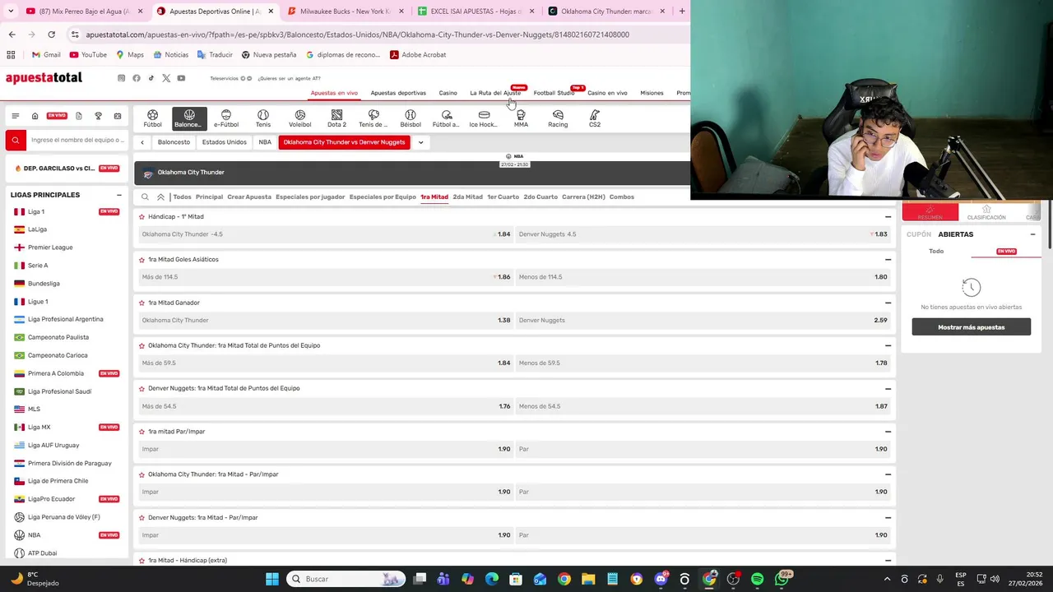Image resolution: width=1053 pixels, height=592 pixels.
Task: Go to NBA breadcrumb
Action: (265, 142)
